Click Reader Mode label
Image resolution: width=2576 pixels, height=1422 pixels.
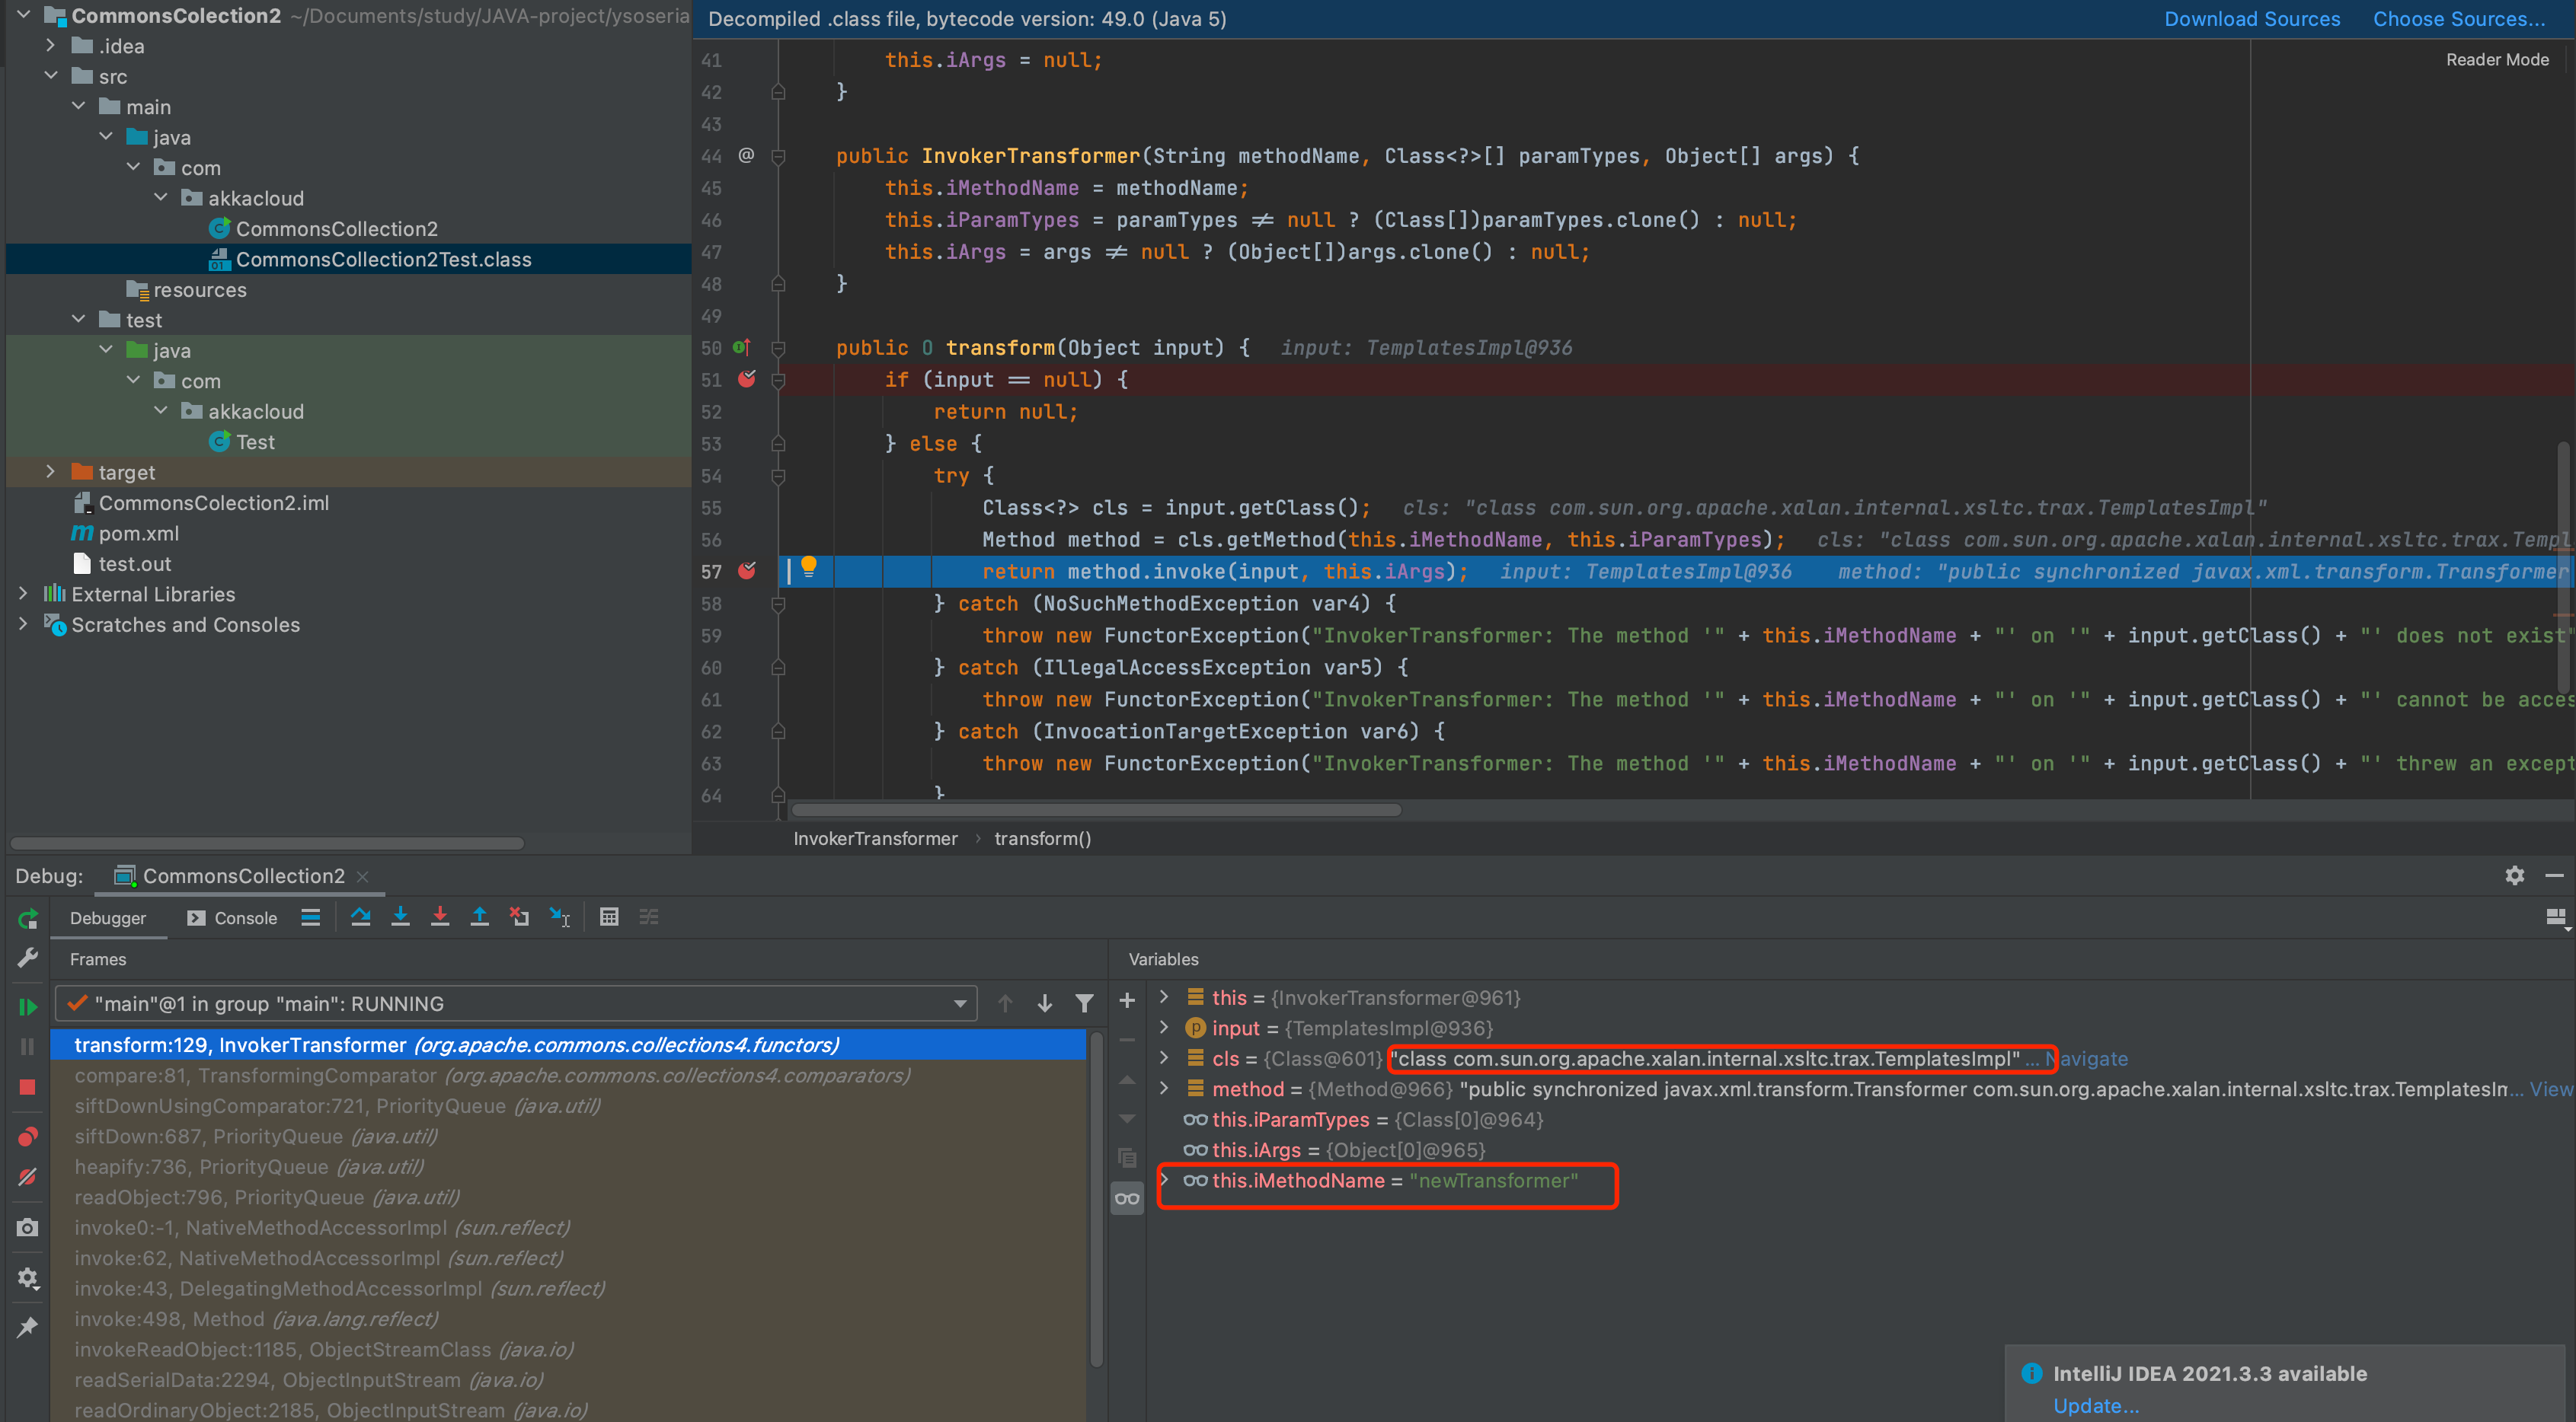point(2497,60)
